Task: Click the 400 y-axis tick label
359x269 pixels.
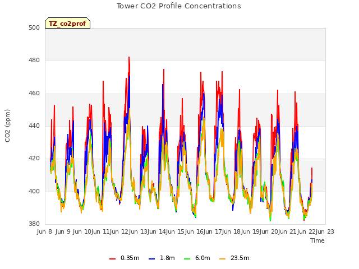Action: [x=34, y=191]
